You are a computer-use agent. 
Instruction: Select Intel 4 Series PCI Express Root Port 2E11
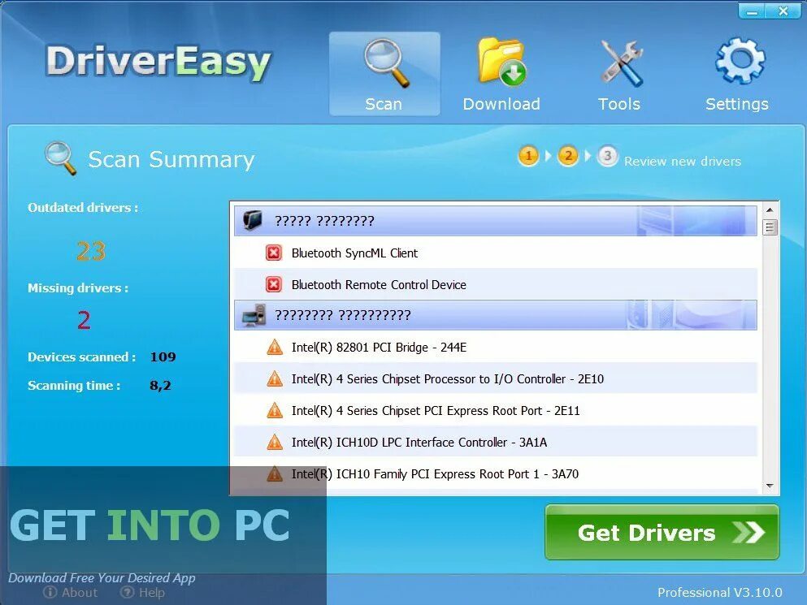coord(496,411)
